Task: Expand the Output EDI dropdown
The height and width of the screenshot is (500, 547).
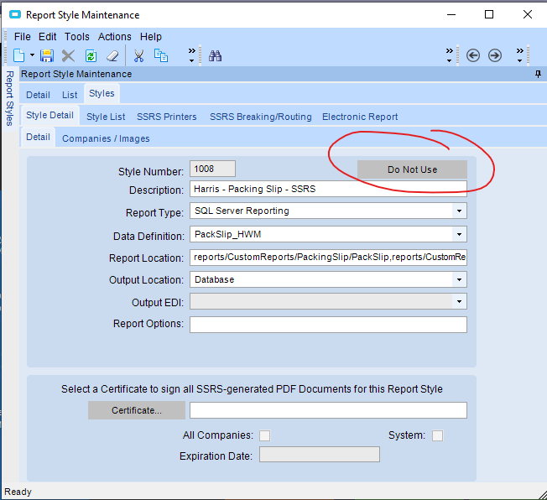Action: point(459,301)
